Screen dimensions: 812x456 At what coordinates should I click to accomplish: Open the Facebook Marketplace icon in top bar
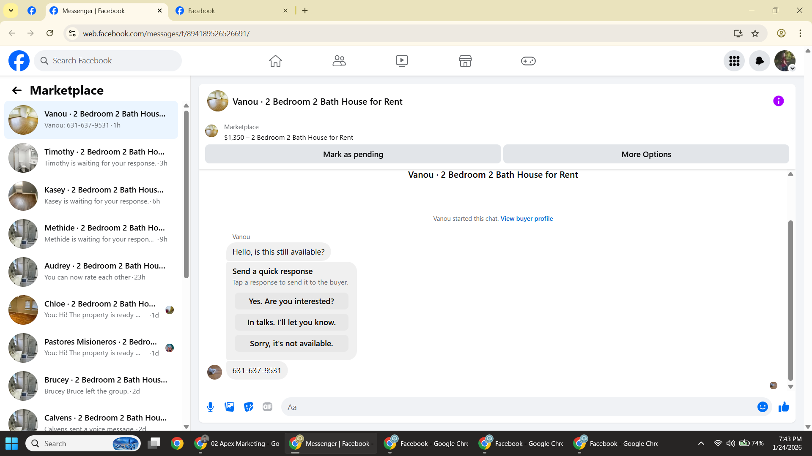tap(465, 61)
